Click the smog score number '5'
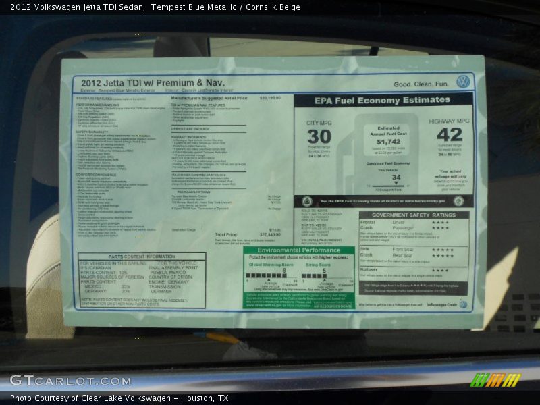The image size is (540, 405). point(324,271)
